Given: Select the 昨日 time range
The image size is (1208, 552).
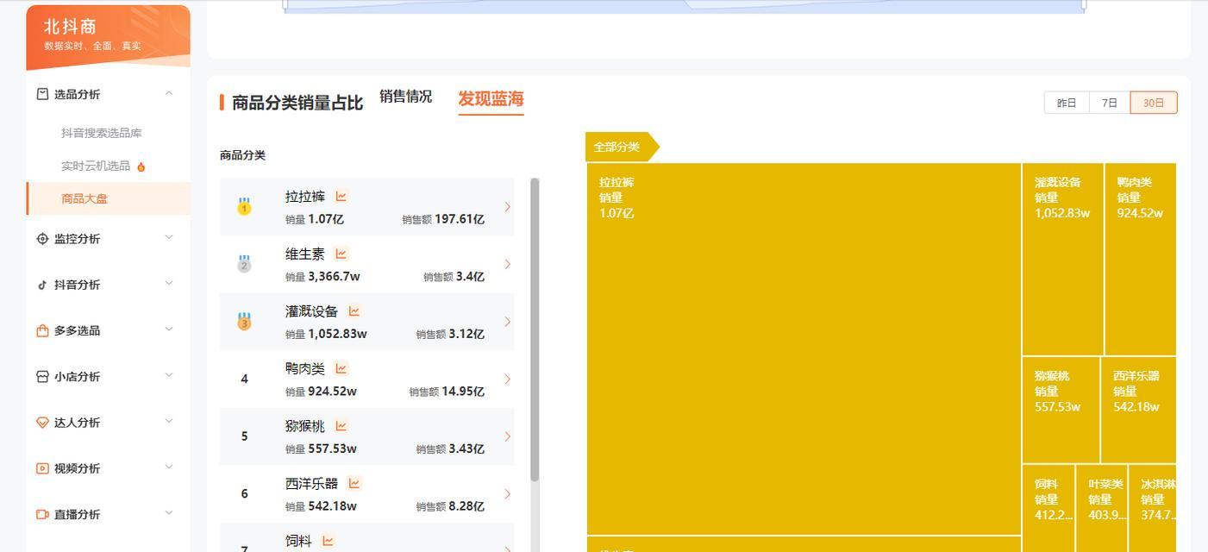Looking at the screenshot, I should click(1067, 103).
